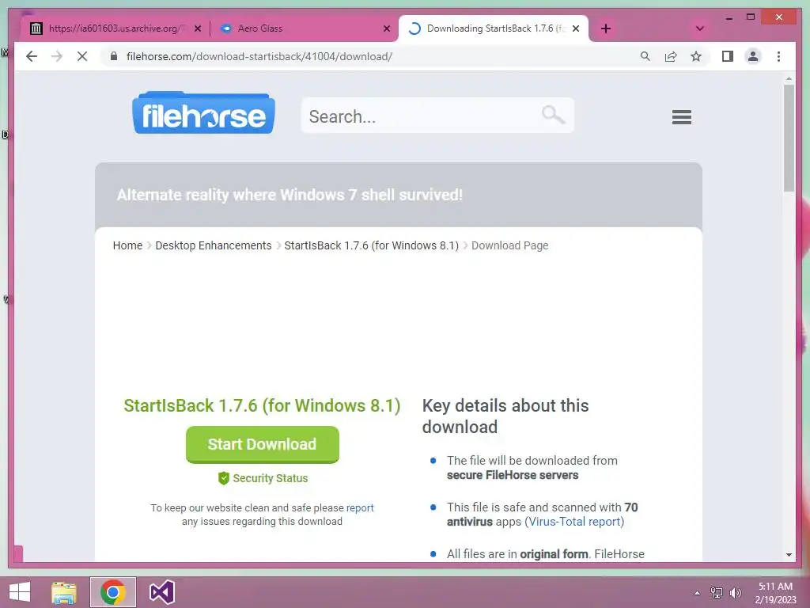Click the grayed forward navigation arrow
This screenshot has width=810, height=608.
click(x=57, y=56)
